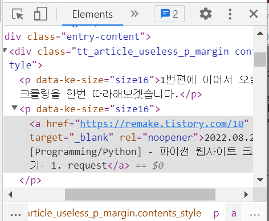Click the vertical scrollbar up arrow
Image resolution: width=269 pixels, height=221 pixels.
click(x=260, y=34)
